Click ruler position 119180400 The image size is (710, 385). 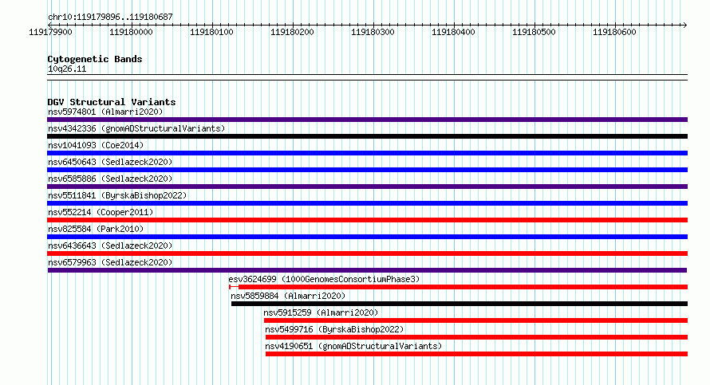(x=453, y=32)
